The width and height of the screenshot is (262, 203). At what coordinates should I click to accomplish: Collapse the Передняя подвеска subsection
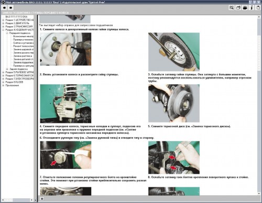pyautogui.click(x=7, y=33)
